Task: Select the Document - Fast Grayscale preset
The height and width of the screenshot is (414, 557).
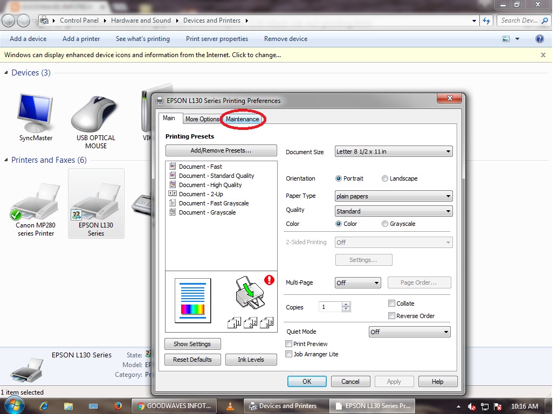Action: (212, 203)
